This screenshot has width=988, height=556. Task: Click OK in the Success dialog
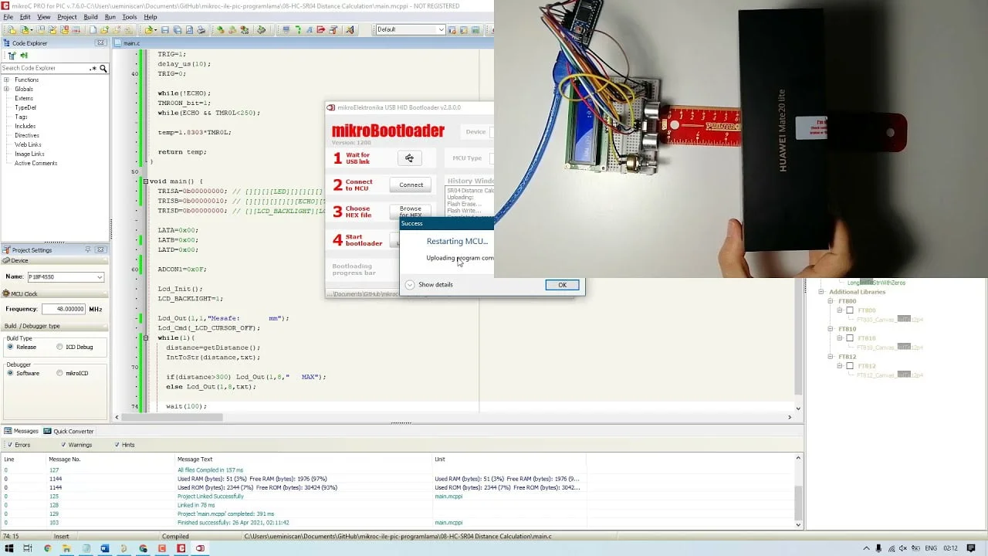(x=562, y=285)
